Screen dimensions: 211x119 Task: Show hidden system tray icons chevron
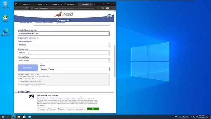point(192,117)
